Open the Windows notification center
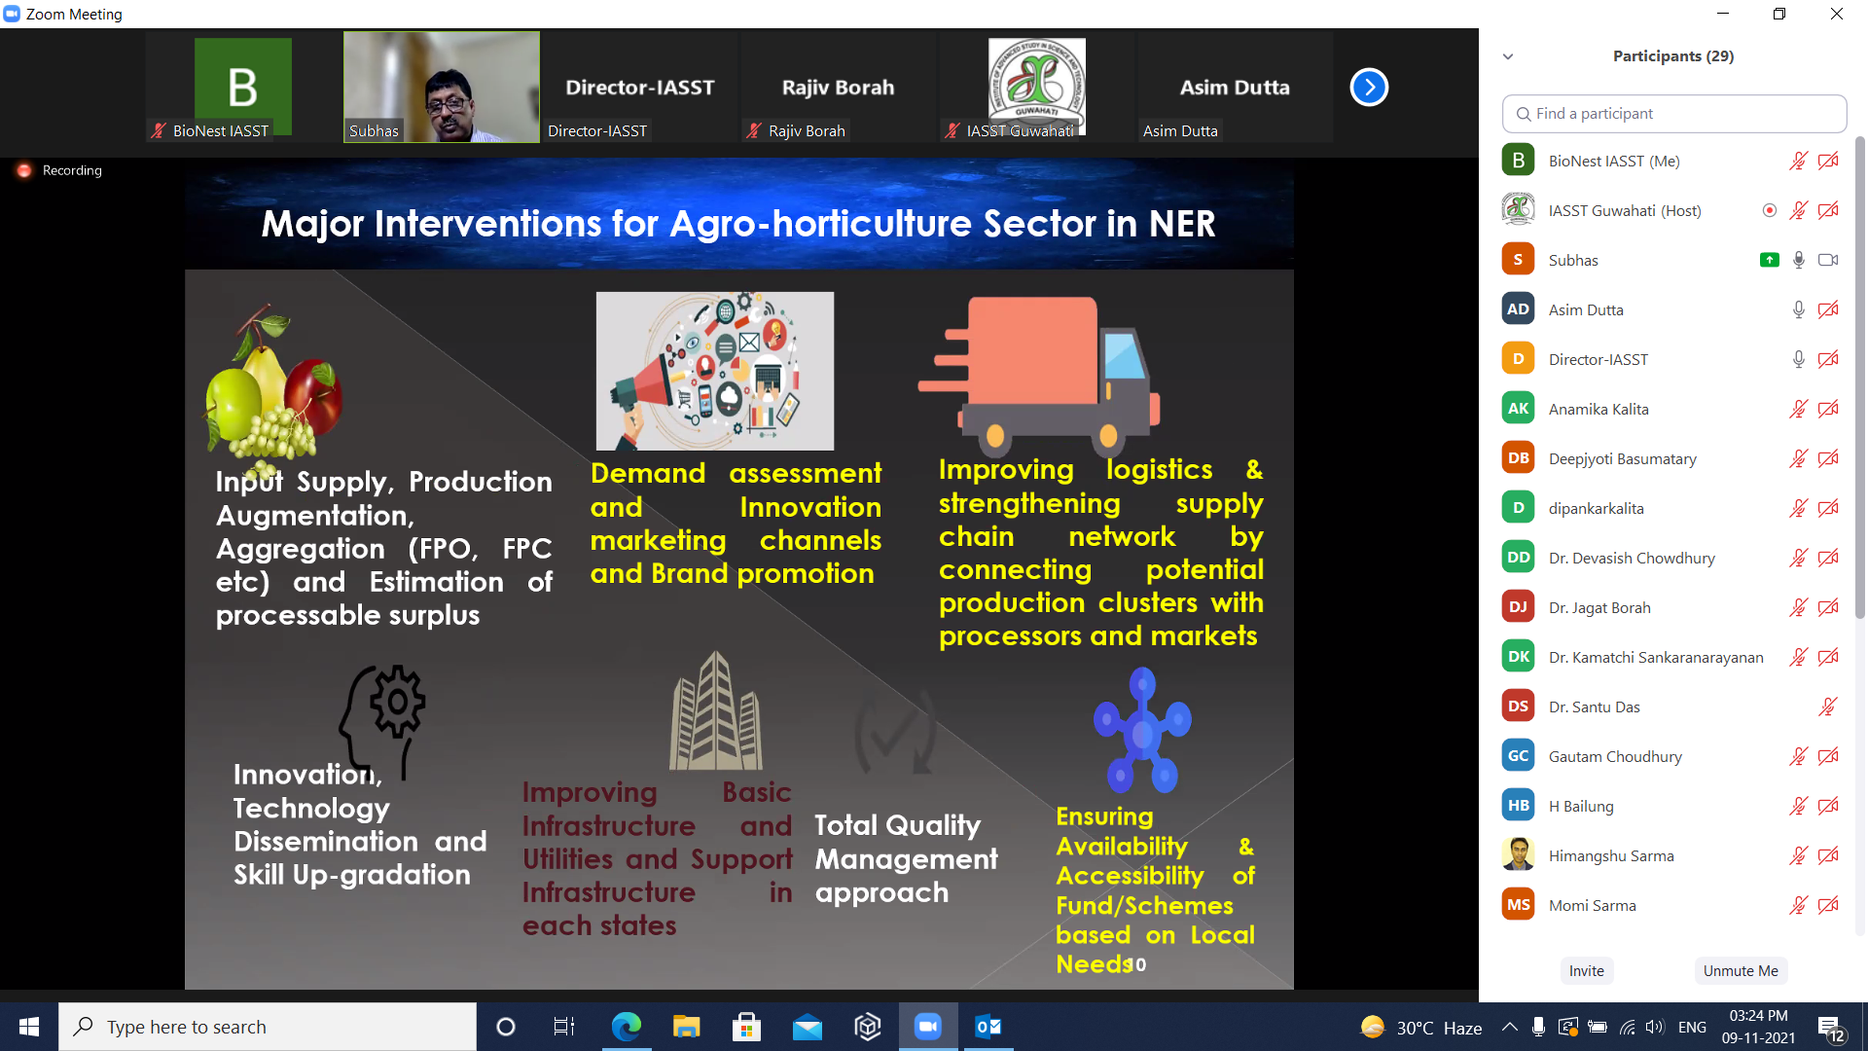This screenshot has width=1868, height=1051. 1830,1028
